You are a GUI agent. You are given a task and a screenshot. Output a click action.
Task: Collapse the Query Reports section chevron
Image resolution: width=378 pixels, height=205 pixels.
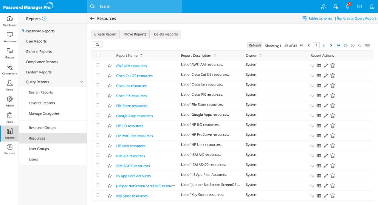82,82
